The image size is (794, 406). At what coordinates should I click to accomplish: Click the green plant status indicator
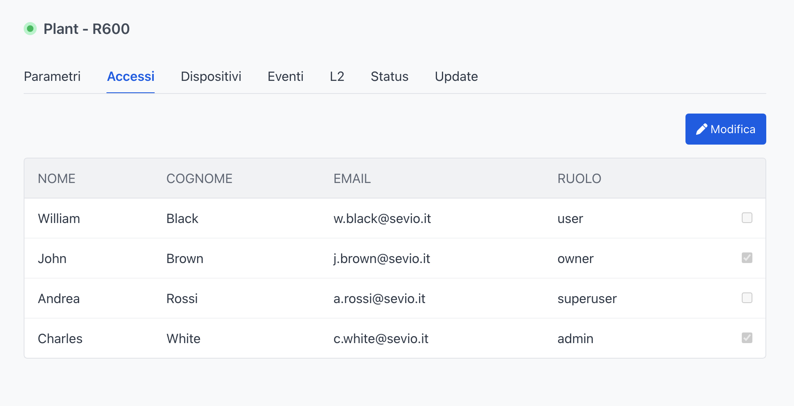30,29
